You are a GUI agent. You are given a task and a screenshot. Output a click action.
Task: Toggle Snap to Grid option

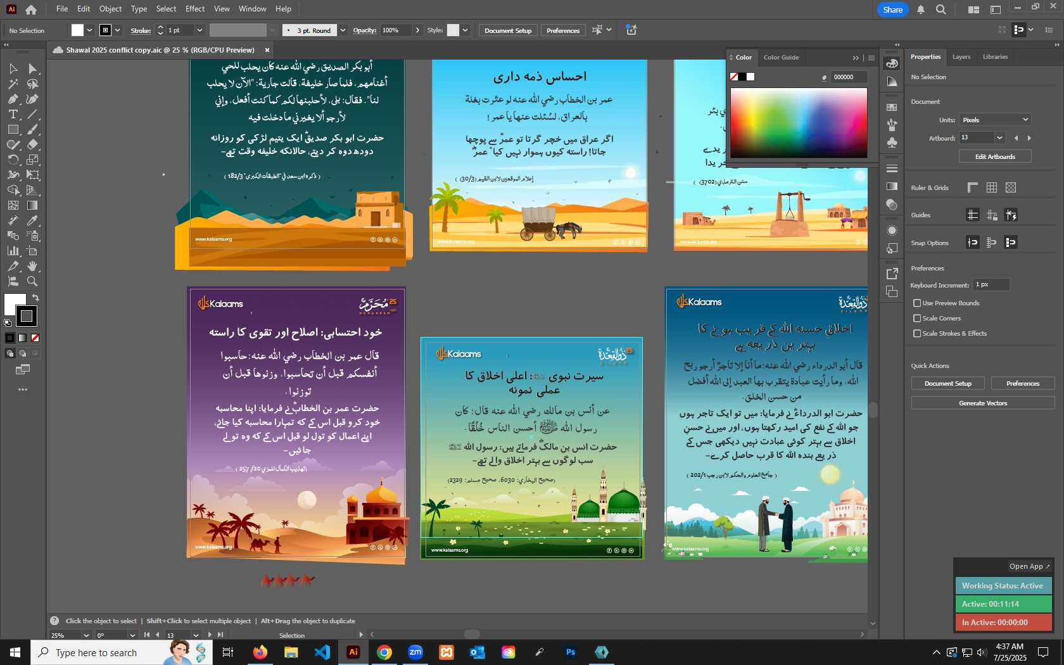pos(992,242)
